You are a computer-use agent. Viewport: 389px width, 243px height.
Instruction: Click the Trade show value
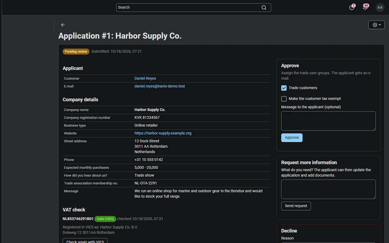pyautogui.click(x=144, y=175)
